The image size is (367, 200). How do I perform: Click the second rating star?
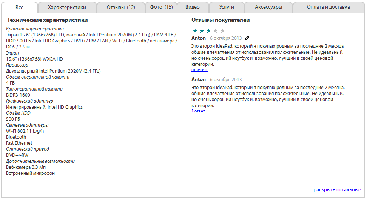pos(202,31)
